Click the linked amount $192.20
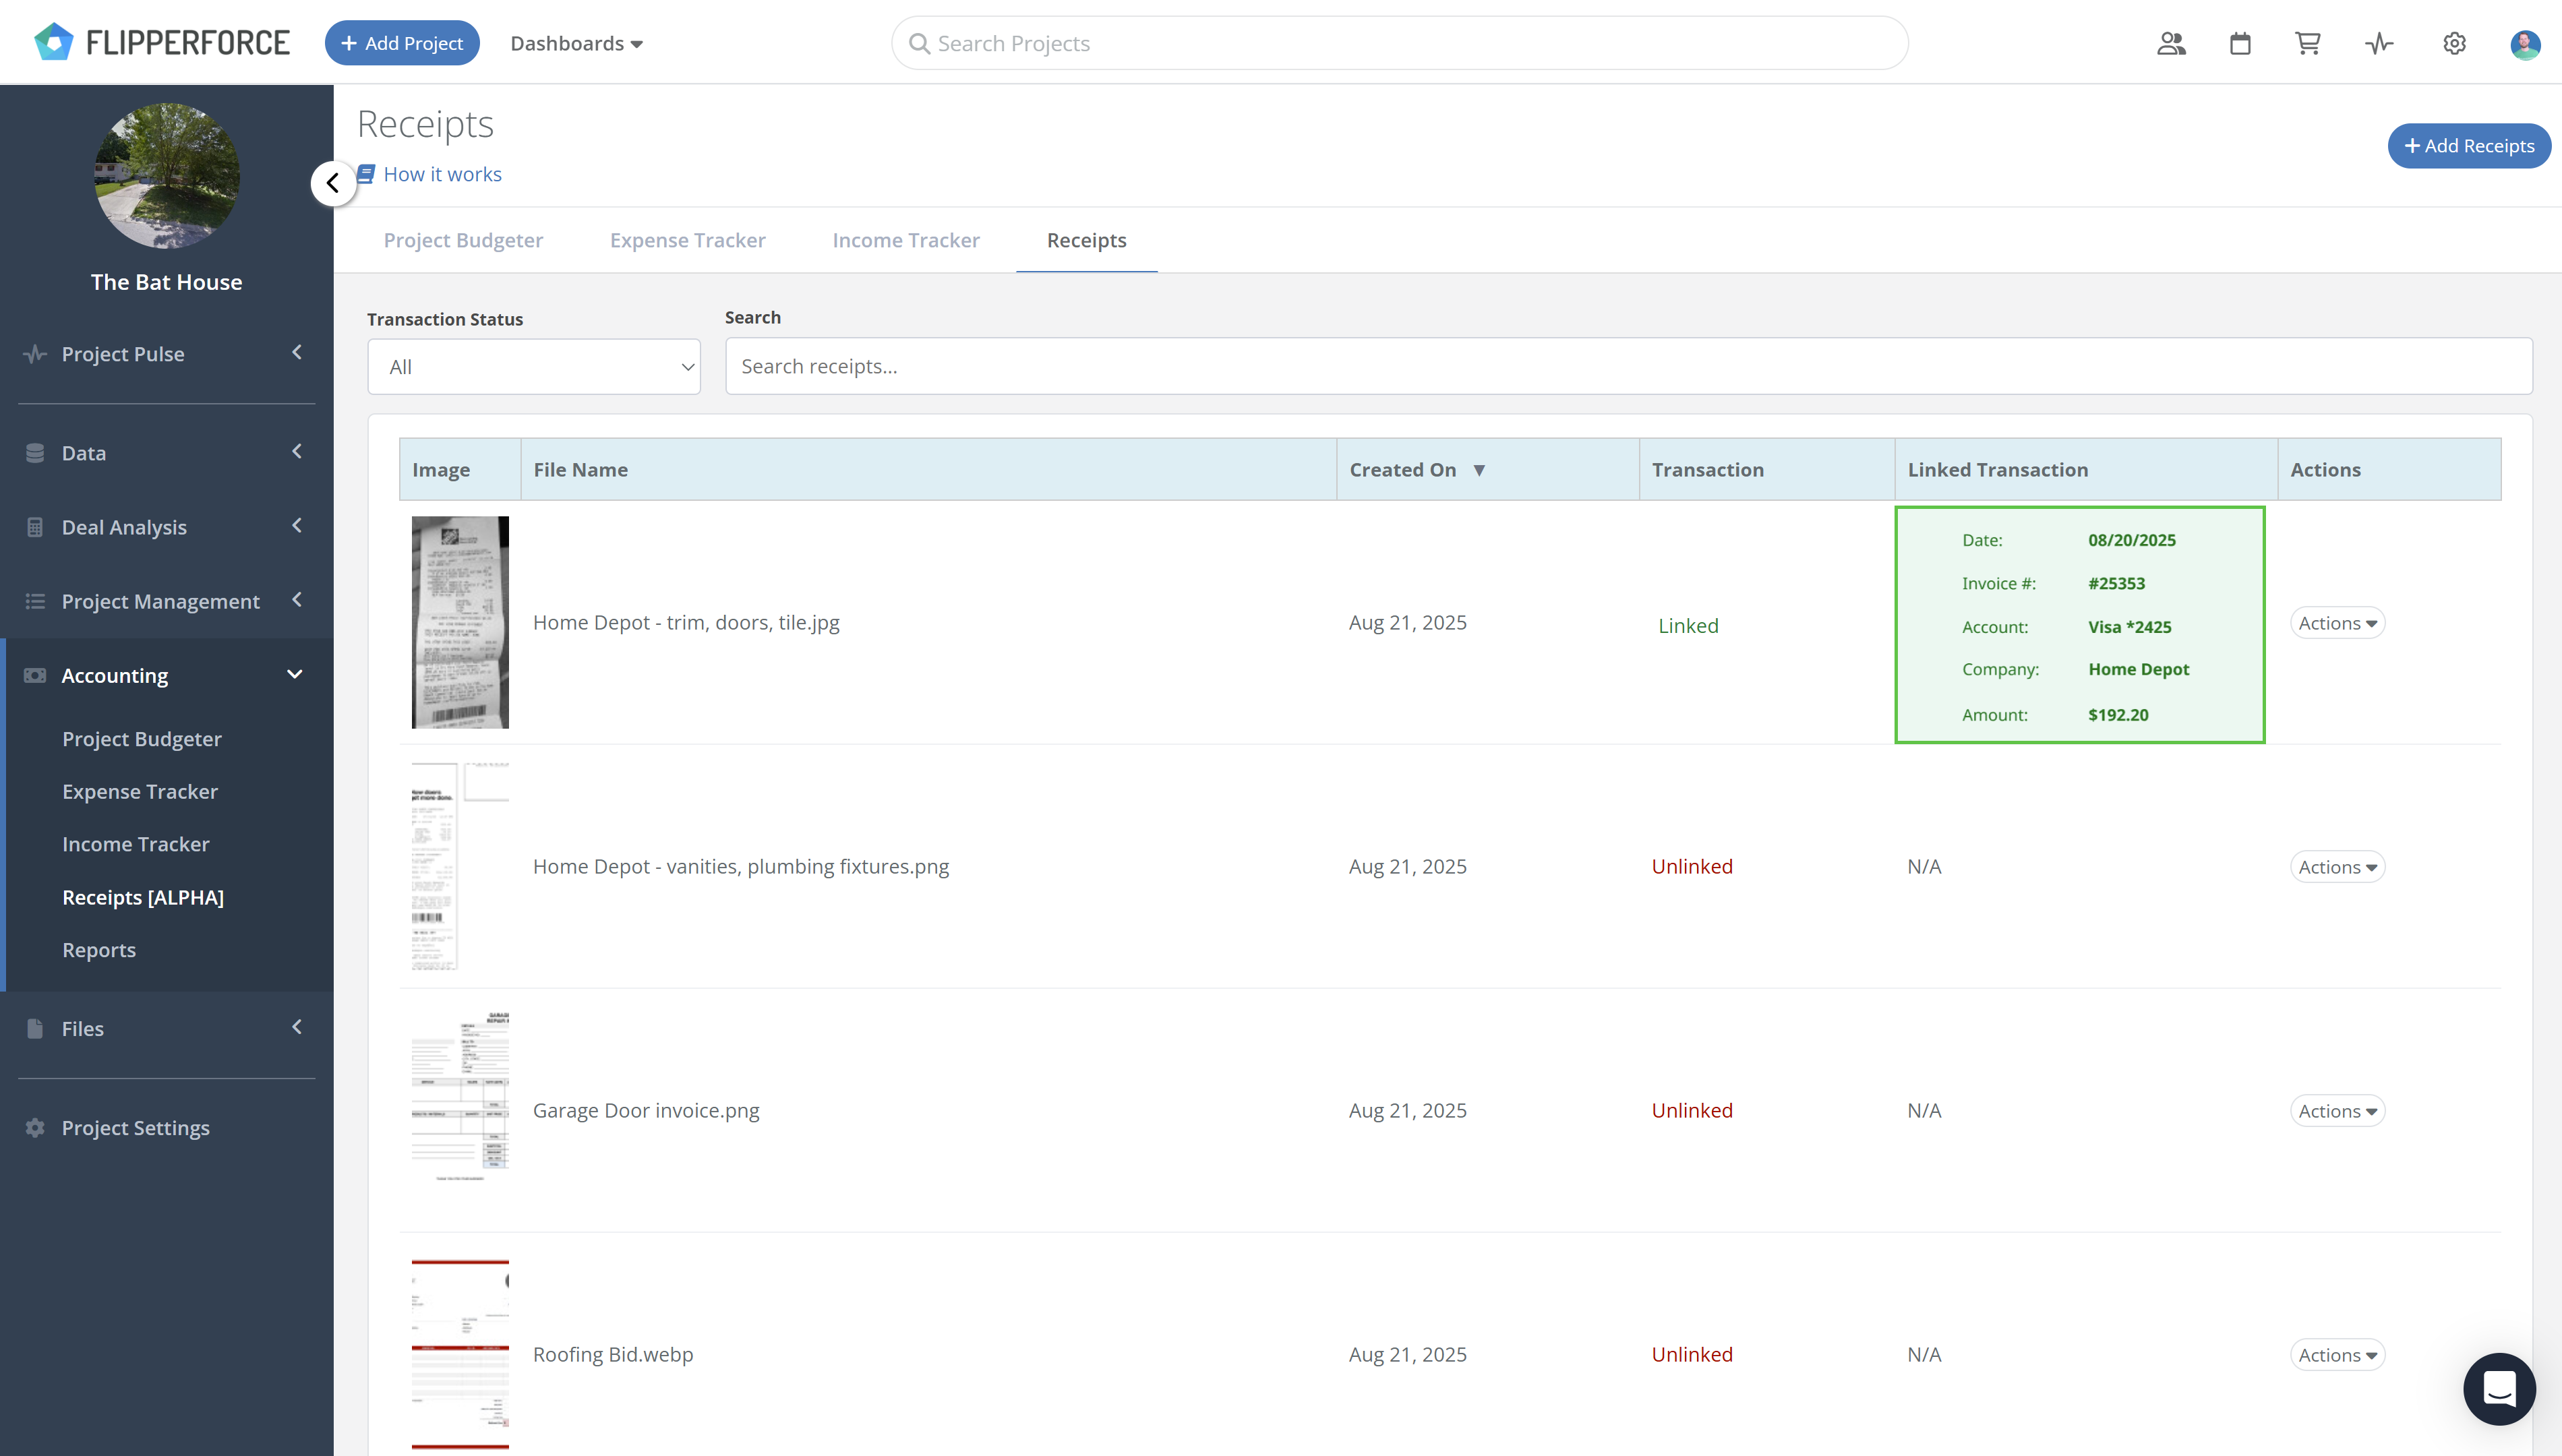The height and width of the screenshot is (1456, 2562). (x=2118, y=714)
